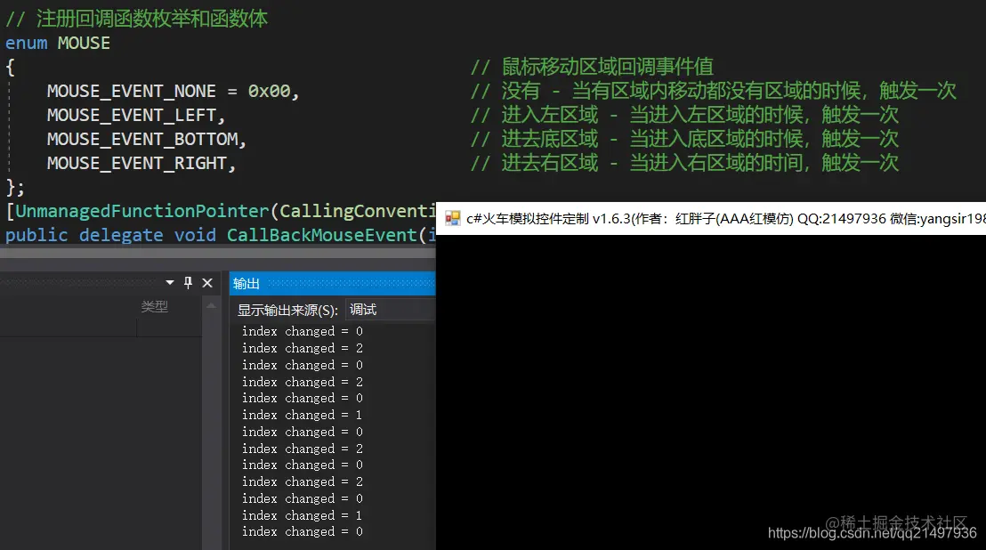Viewport: 986px width, 550px height.
Task: Click the 类型 column header
Action: click(153, 306)
